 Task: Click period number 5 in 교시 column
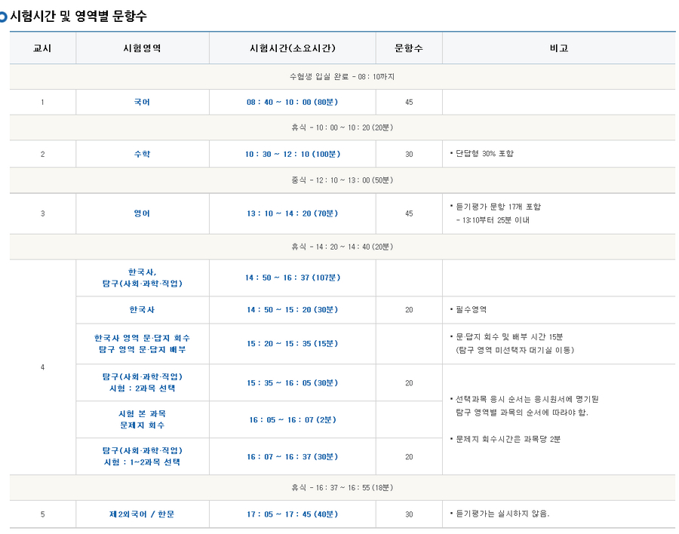point(42,514)
